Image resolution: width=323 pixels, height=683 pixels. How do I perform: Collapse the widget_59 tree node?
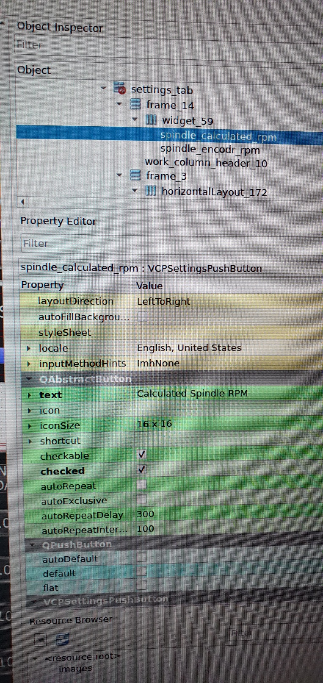[x=135, y=119]
